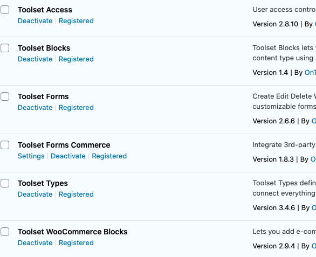Open Registered link under Toolset Access
This screenshot has width=316, height=257.
tap(76, 21)
